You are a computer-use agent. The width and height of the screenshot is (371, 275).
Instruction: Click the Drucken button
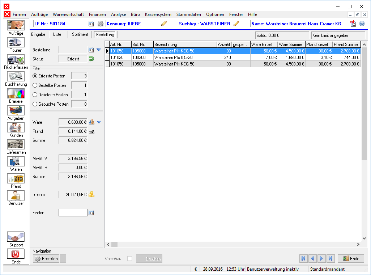tap(149, 259)
